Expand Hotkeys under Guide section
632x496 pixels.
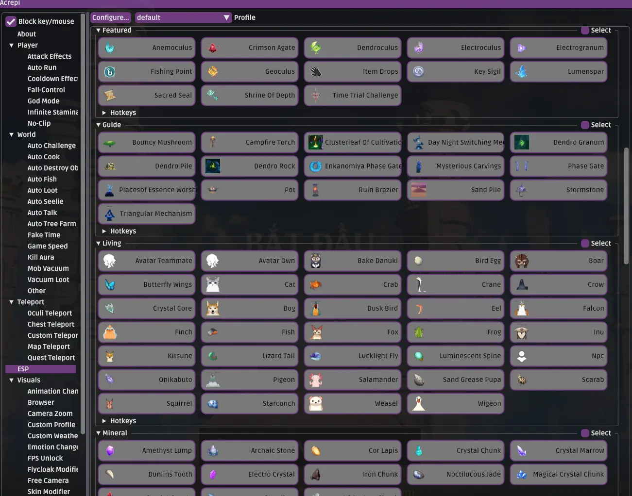(104, 231)
